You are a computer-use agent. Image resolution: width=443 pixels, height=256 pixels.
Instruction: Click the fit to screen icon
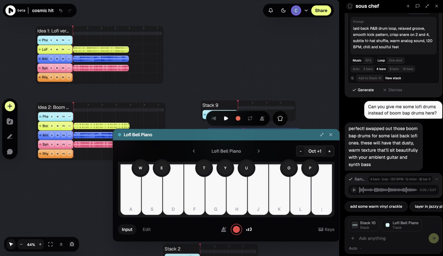50,244
